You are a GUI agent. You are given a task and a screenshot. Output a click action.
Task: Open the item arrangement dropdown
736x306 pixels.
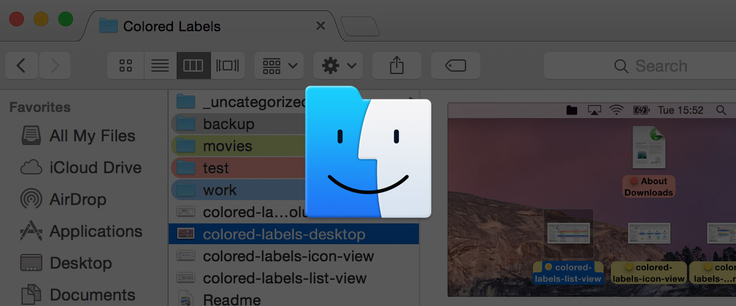point(279,65)
